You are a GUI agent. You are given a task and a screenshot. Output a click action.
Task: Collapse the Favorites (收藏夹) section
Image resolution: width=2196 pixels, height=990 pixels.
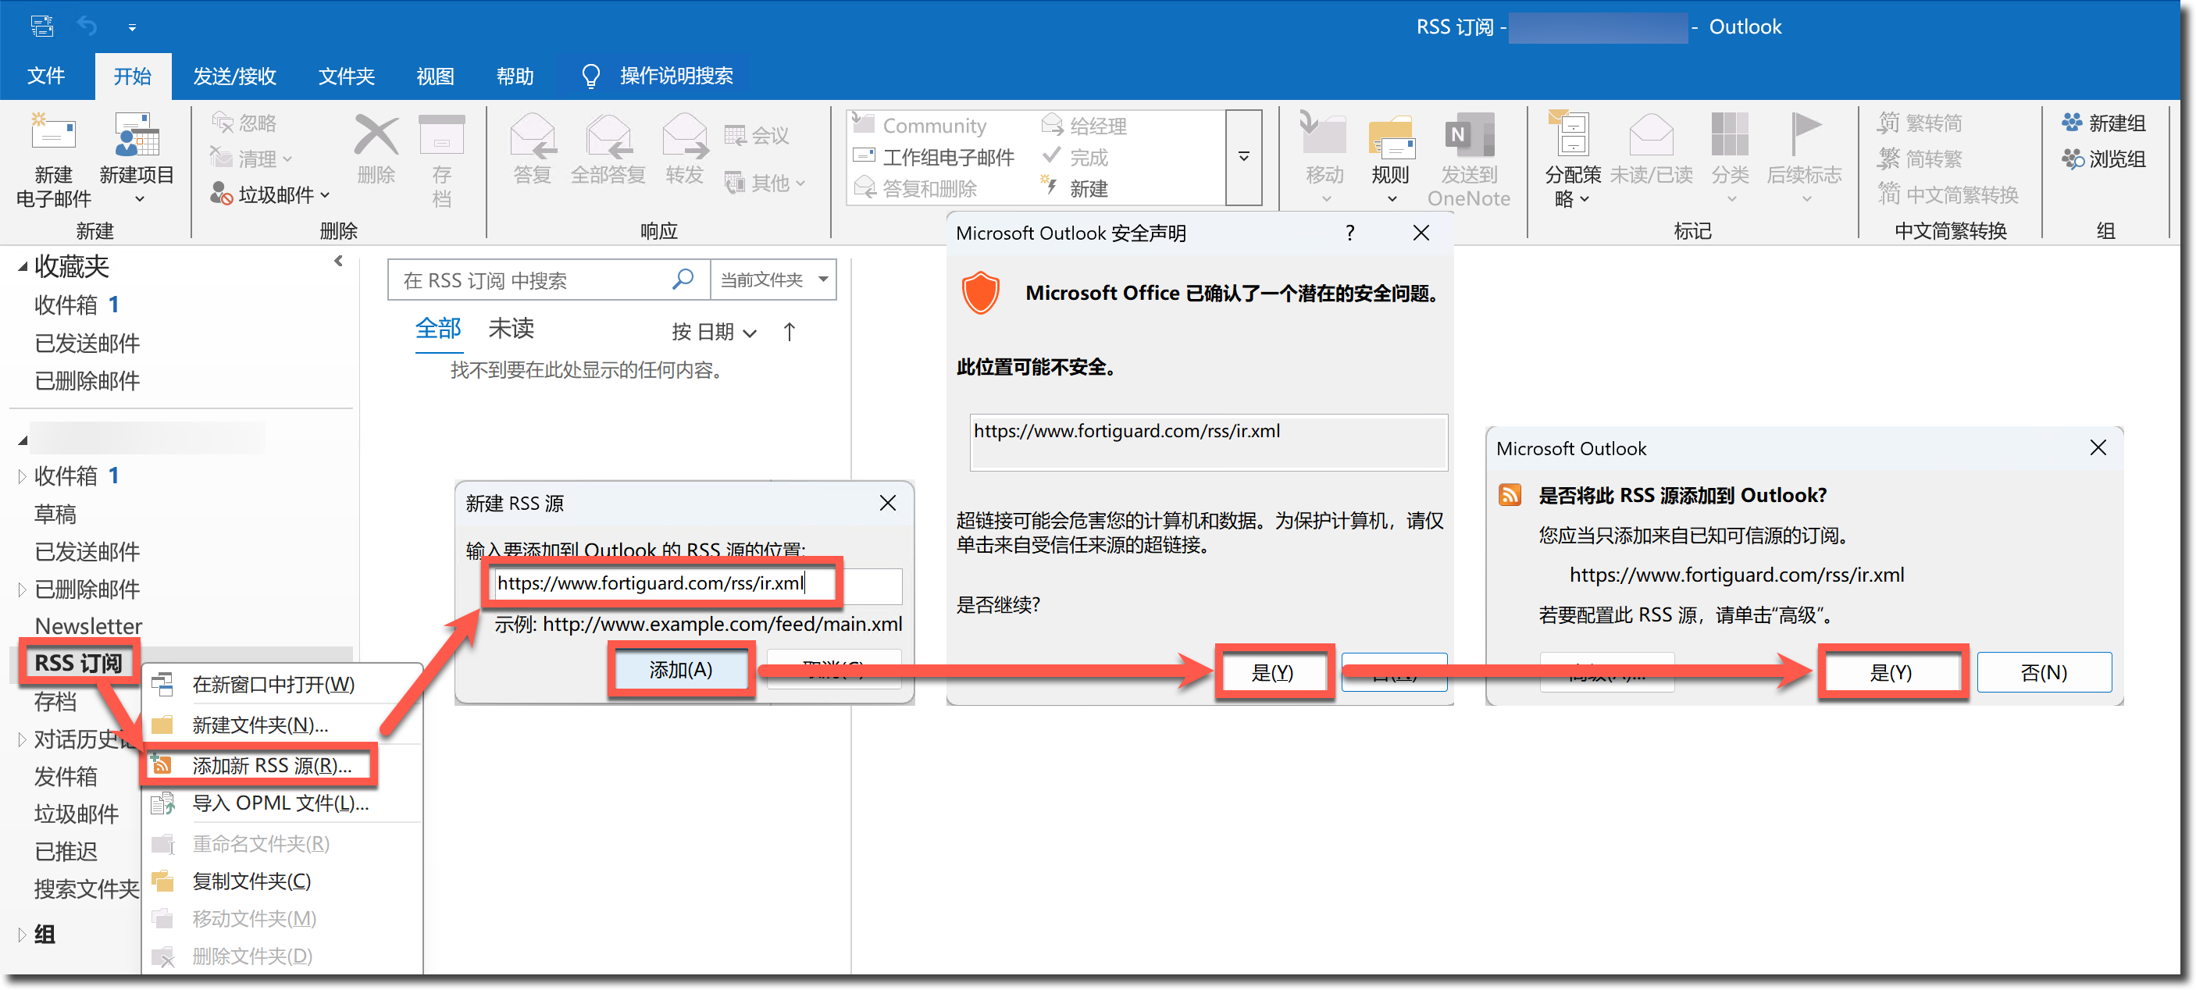[23, 268]
